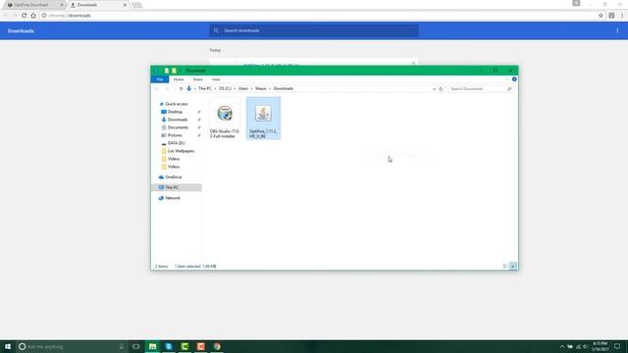Viewport: 628px width, 353px height.
Task: Go up one folder level in Explorer
Action: click(x=181, y=89)
